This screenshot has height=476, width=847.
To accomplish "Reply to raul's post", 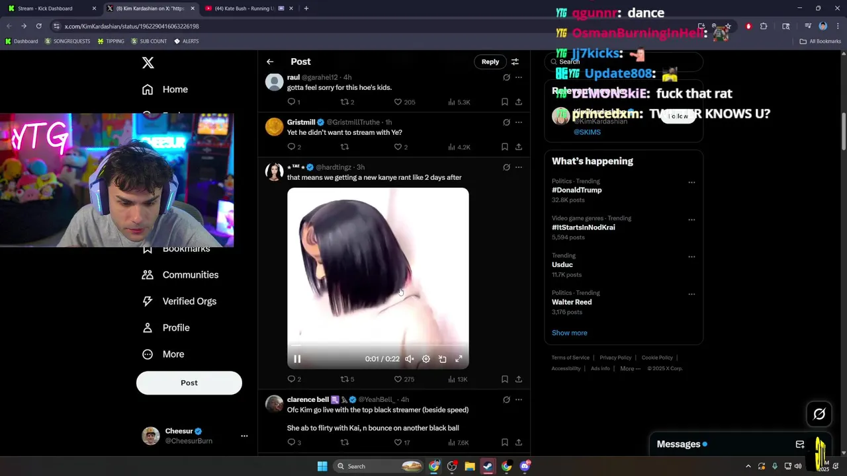I will 291,102.
